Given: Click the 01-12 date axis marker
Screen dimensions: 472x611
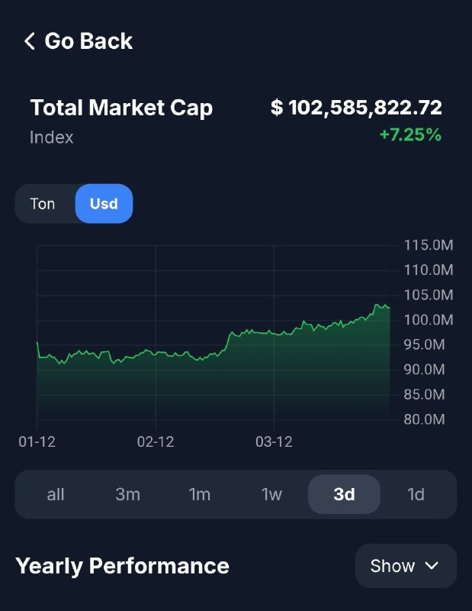Looking at the screenshot, I should pos(37,442).
